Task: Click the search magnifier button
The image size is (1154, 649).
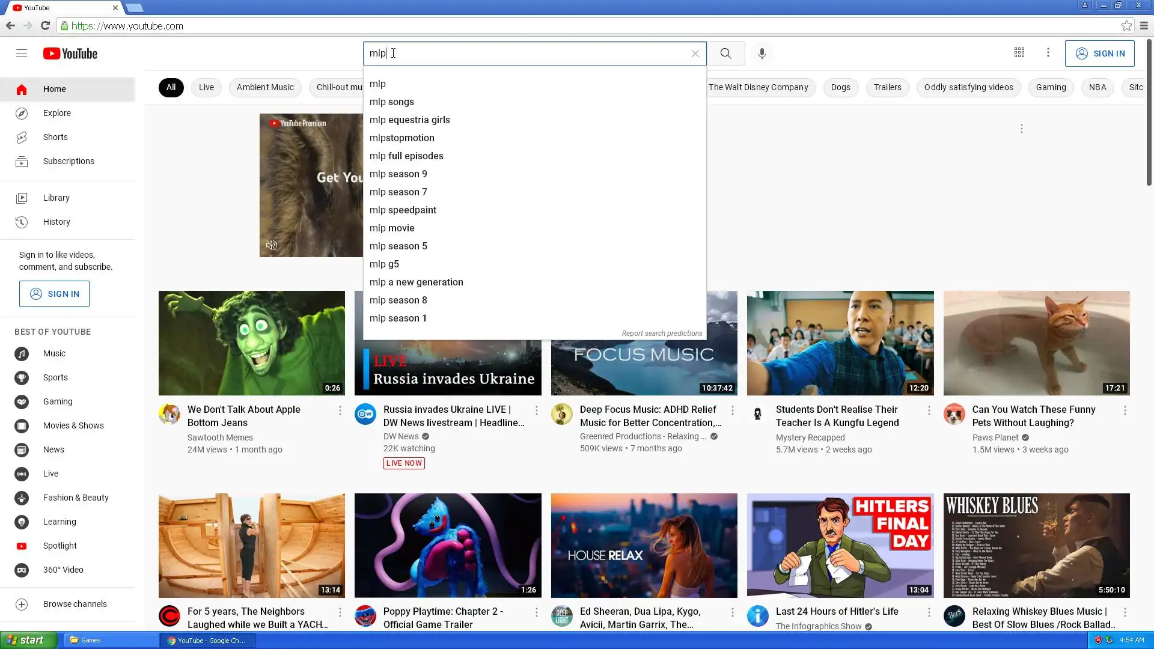Action: pos(725,53)
